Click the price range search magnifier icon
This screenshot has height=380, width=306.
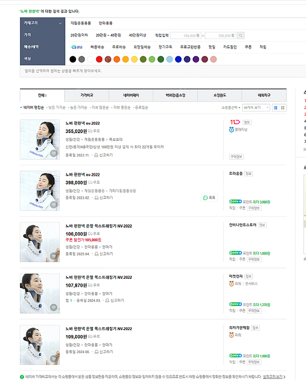[x=241, y=36]
